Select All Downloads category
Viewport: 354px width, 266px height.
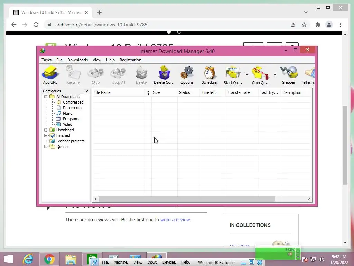(68, 97)
